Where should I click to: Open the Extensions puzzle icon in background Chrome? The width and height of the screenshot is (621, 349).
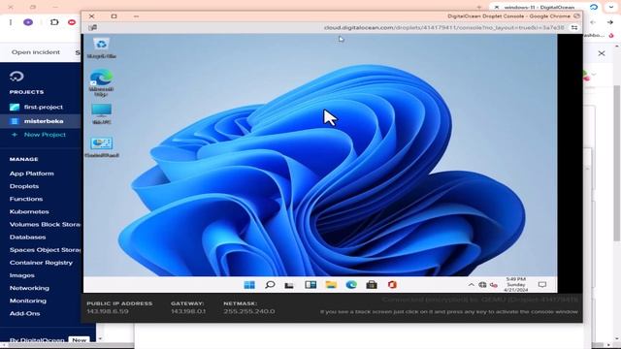(x=54, y=22)
